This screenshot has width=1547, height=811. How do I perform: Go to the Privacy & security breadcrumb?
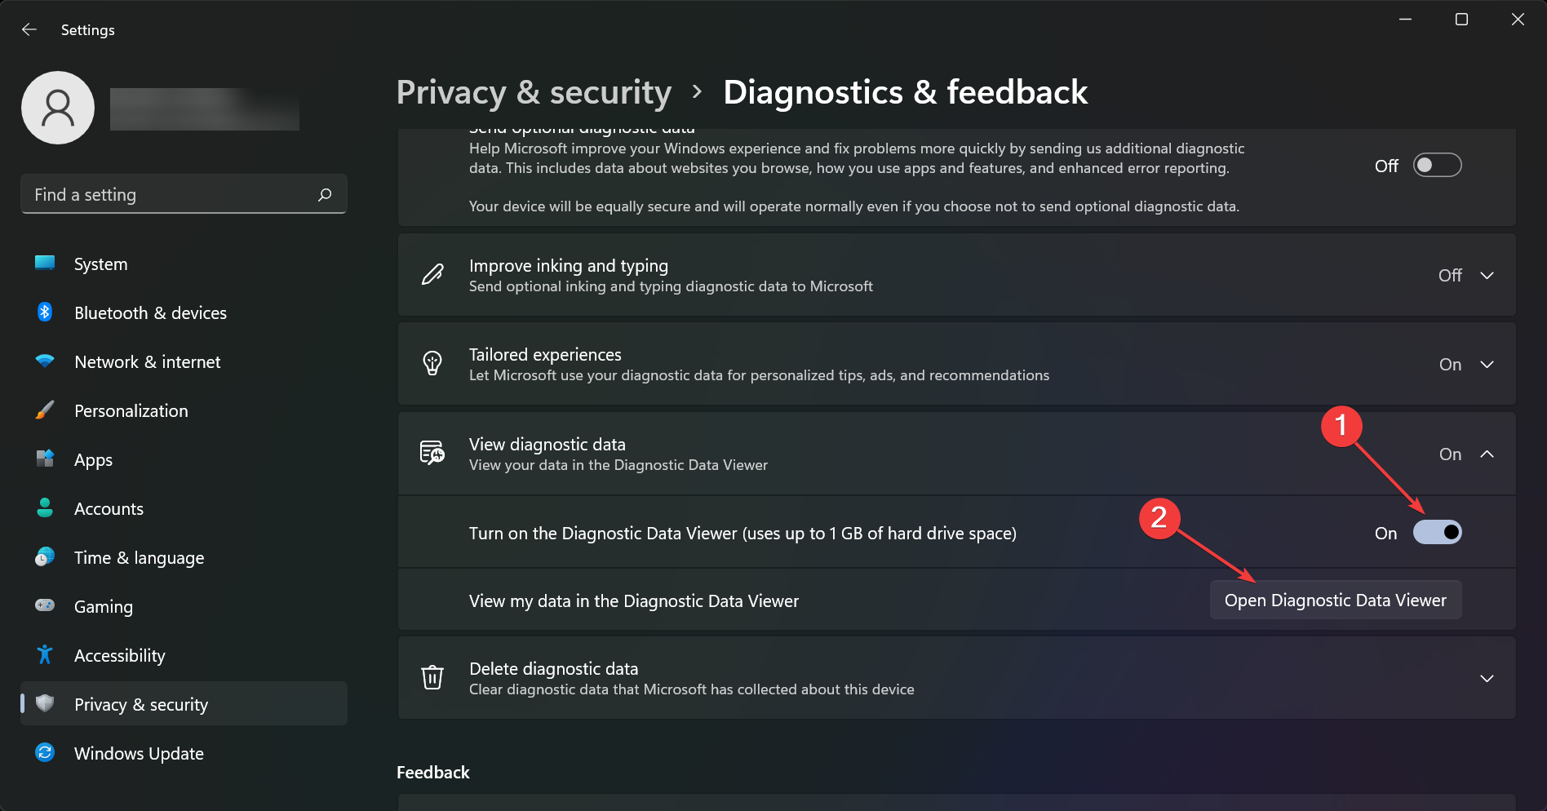coord(534,92)
